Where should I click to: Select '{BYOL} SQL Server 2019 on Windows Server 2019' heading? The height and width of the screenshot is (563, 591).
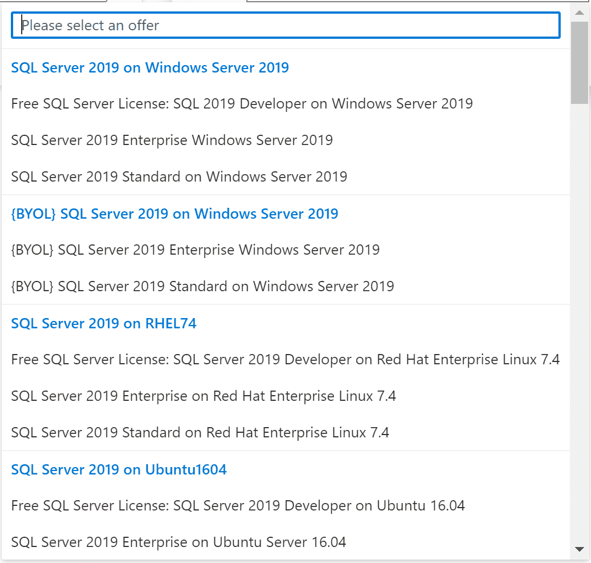[174, 214]
